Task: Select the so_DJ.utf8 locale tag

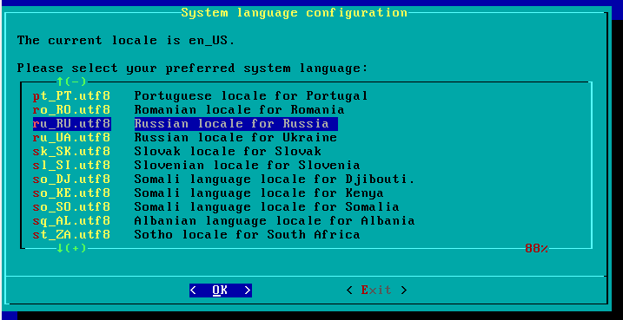Action: click(x=71, y=180)
